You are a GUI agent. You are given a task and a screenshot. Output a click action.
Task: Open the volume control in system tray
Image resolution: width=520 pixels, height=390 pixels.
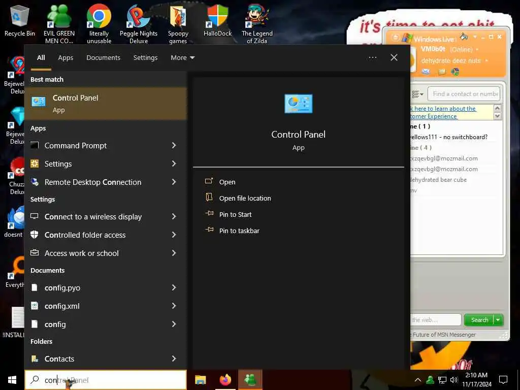tap(454, 380)
